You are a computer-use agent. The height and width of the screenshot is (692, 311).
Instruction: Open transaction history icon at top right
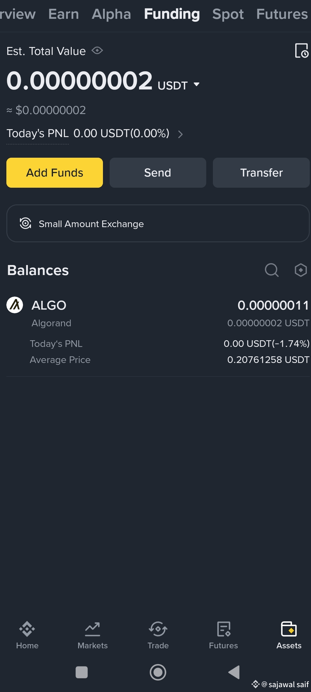[302, 50]
